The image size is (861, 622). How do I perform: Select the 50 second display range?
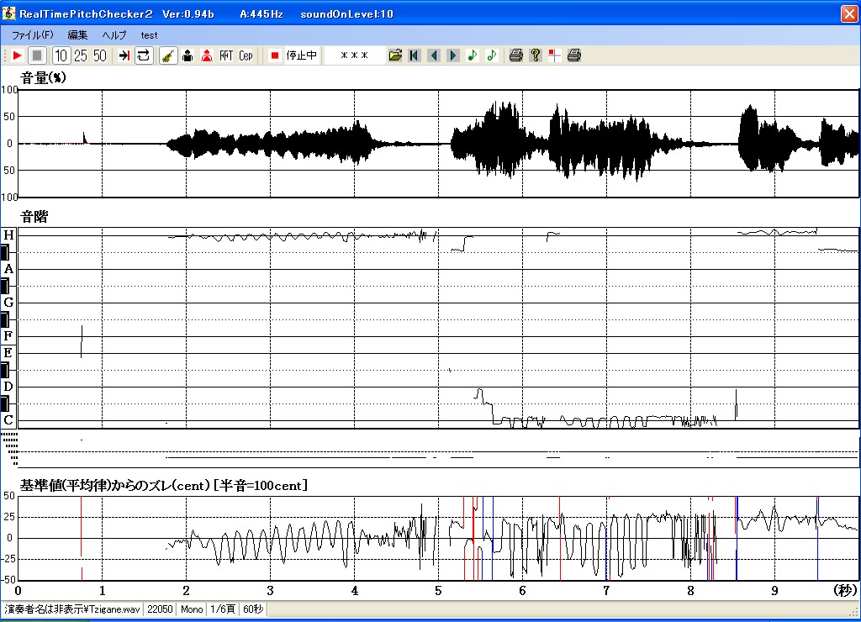100,55
